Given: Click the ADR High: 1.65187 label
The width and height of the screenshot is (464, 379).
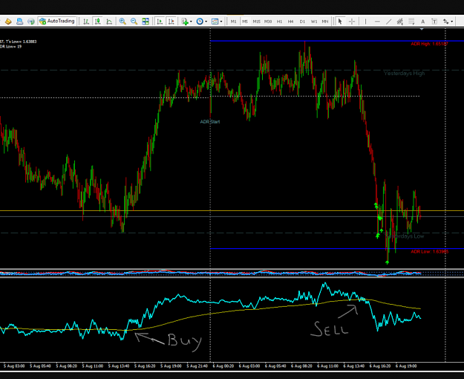Looking at the screenshot, I should [x=429, y=44].
